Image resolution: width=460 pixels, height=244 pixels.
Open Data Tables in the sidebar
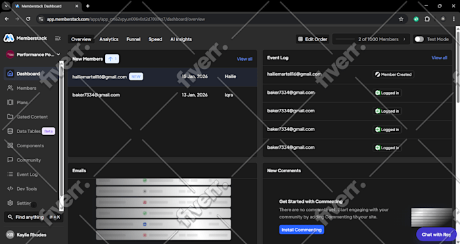(x=28, y=131)
